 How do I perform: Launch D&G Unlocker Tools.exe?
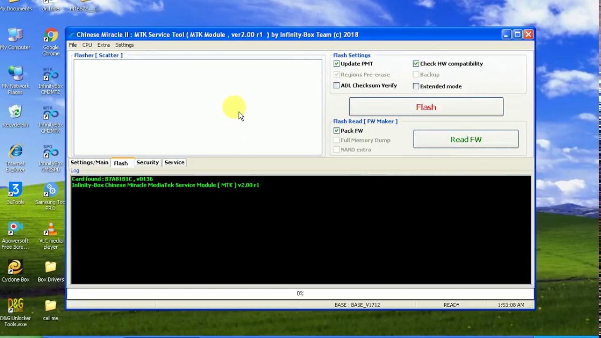pos(15,313)
